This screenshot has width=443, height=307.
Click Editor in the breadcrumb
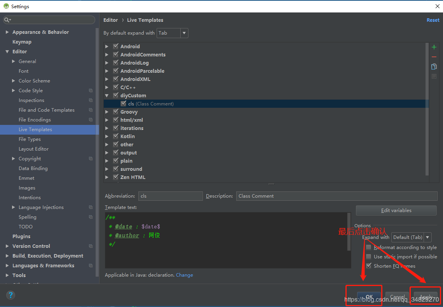pyautogui.click(x=110, y=20)
